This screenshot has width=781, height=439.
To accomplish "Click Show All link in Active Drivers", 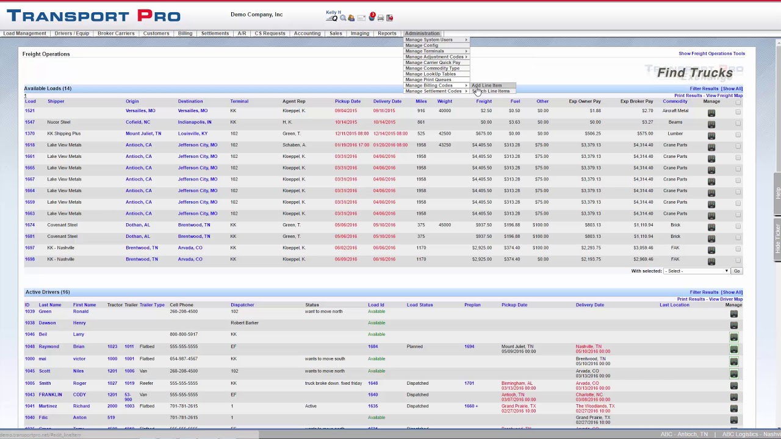I will 732,292.
